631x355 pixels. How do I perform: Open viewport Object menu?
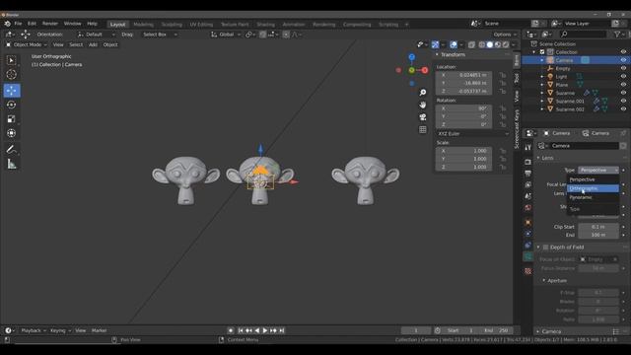tap(110, 44)
